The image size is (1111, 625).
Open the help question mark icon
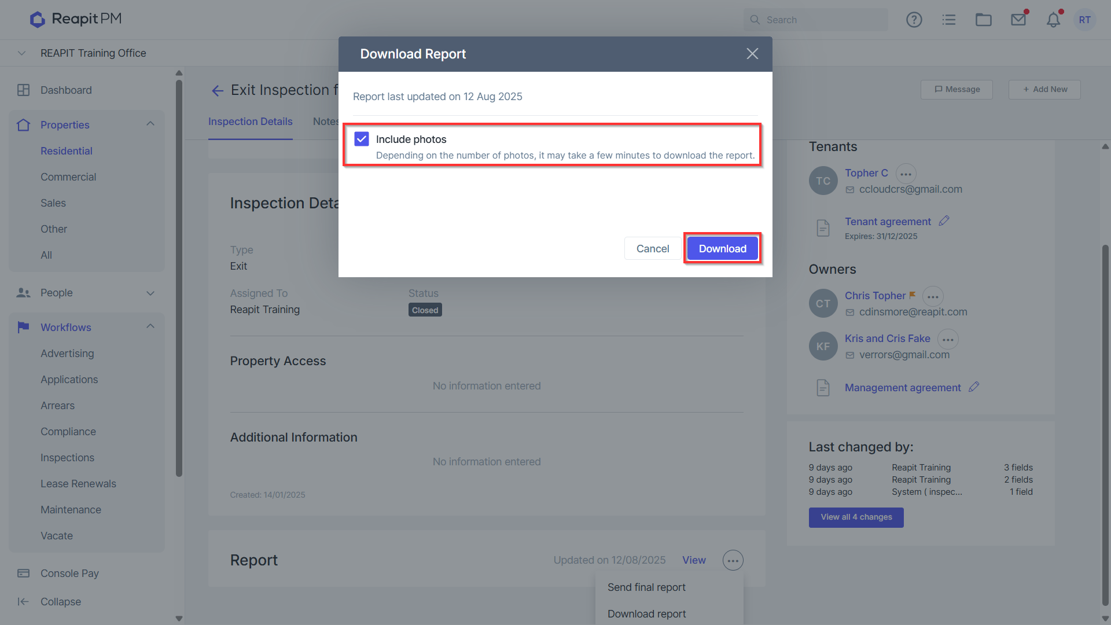point(914,20)
